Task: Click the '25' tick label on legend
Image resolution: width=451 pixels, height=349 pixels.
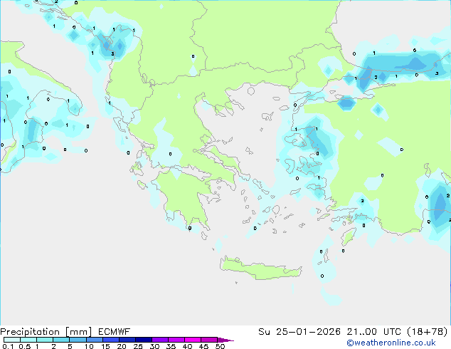Action: [x=137, y=347]
